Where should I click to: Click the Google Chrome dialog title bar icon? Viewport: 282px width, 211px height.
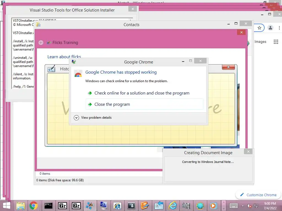click(x=74, y=62)
